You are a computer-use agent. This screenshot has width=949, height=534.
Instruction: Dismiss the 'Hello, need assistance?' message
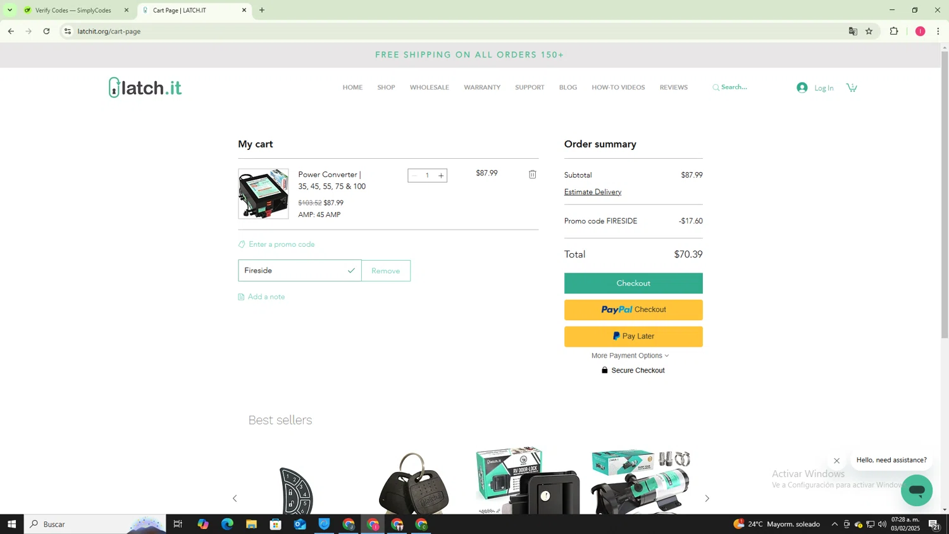[x=836, y=461]
